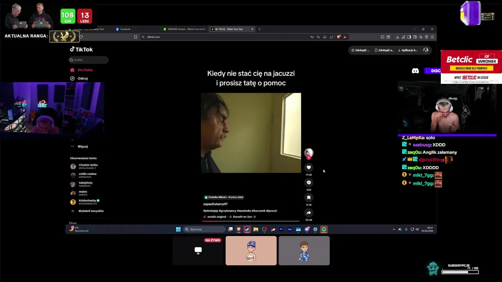This screenshot has height=282, width=502.
Task: Click the bookmark icon beside address bar
Action: pos(135,37)
